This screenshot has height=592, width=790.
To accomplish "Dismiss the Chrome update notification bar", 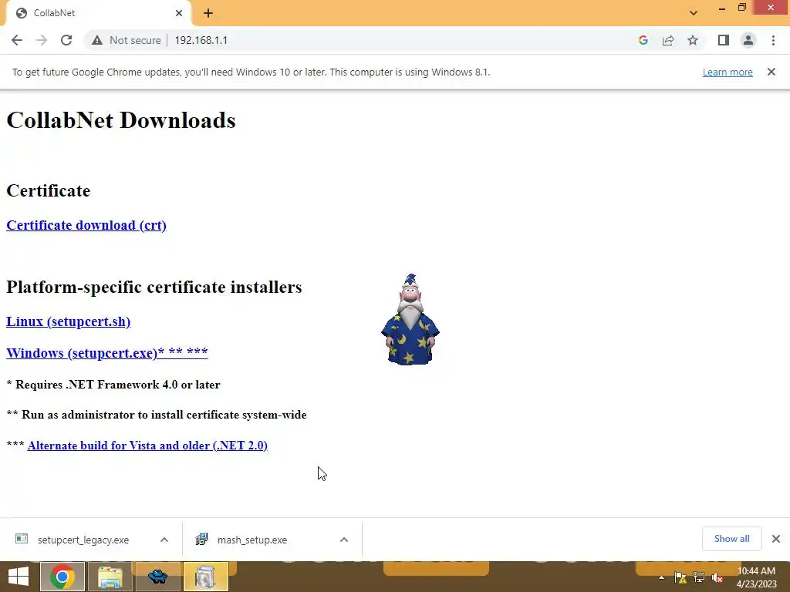I will pyautogui.click(x=771, y=72).
